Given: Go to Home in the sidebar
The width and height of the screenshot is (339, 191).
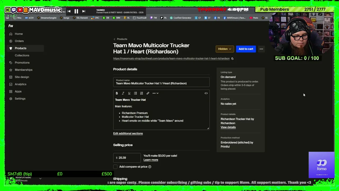Looking at the screenshot, I should click(19, 34).
